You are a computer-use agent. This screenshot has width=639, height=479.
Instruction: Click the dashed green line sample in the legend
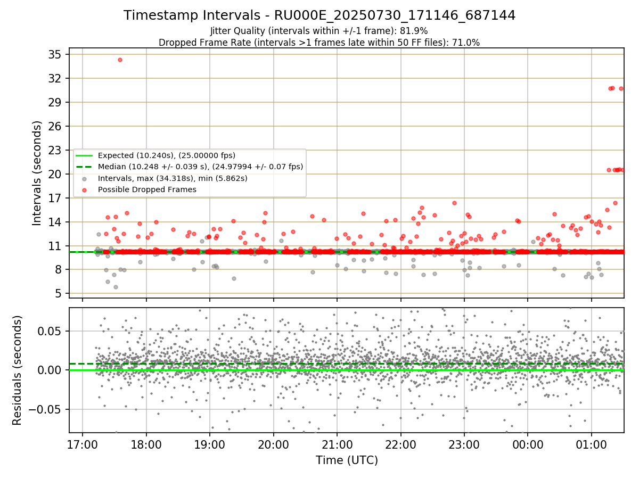pyautogui.click(x=85, y=167)
